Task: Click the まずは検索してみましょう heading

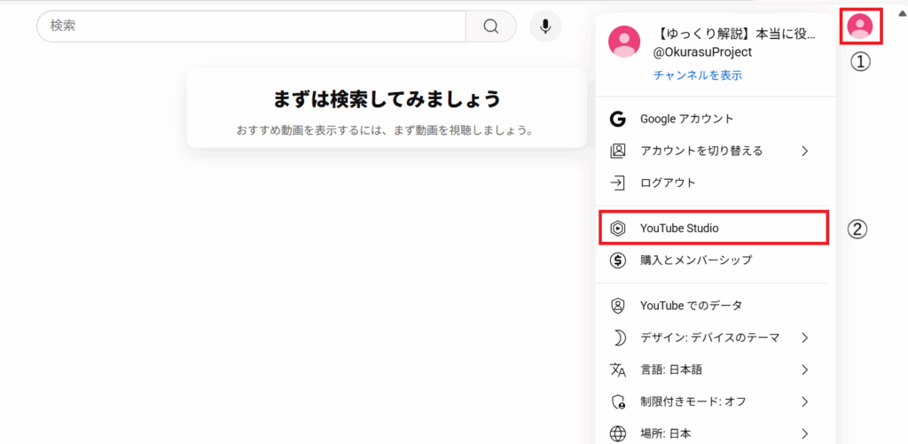Action: [387, 99]
